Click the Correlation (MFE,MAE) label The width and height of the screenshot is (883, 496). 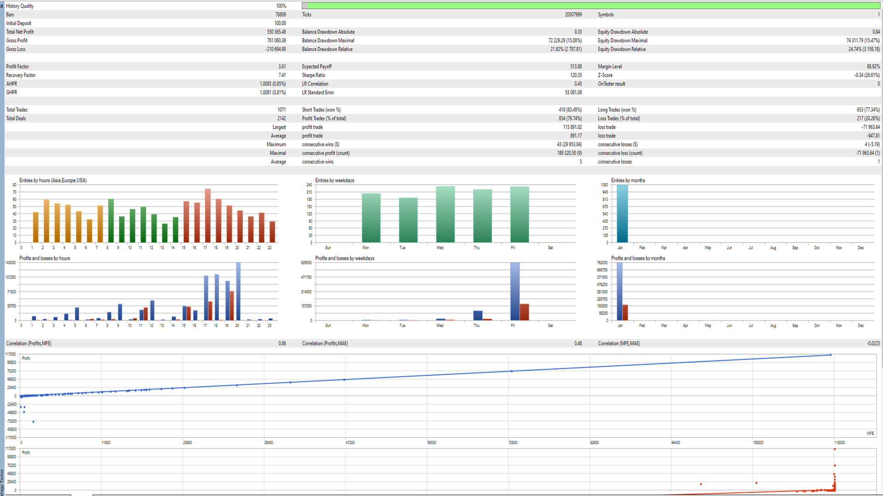[619, 344]
